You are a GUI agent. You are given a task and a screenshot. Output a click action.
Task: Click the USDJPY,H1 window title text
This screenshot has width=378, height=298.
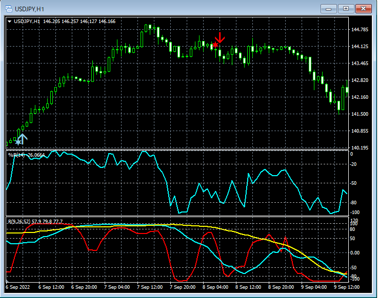click(x=30, y=9)
